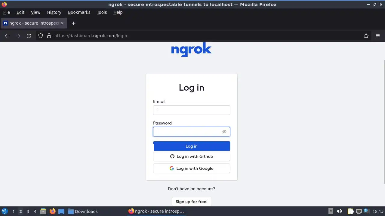Open the tracking protection shield icon

[41, 36]
